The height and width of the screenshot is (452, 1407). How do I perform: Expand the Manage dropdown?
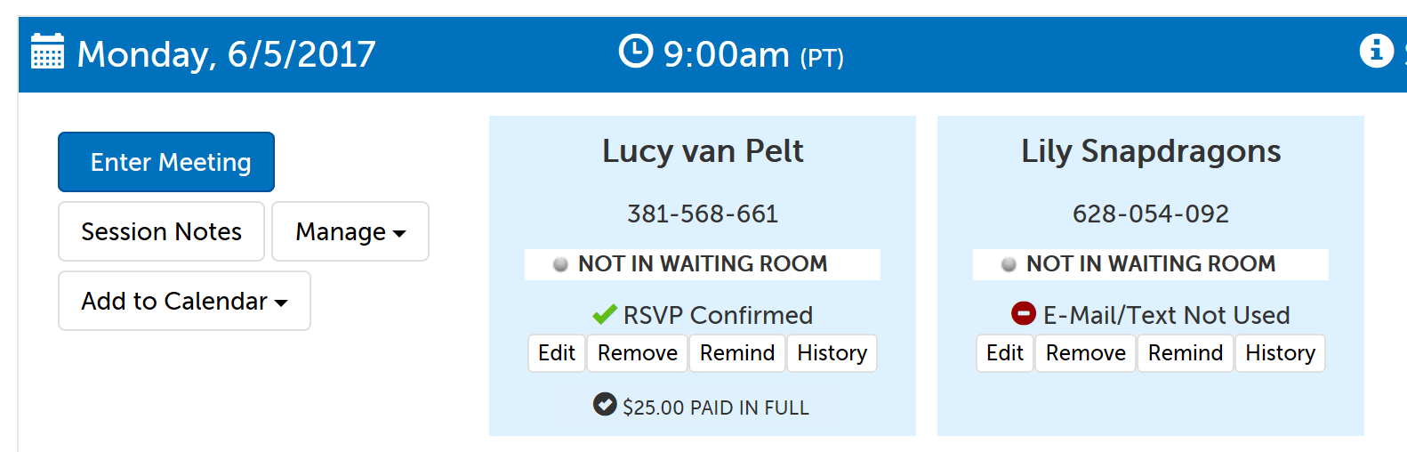350,231
